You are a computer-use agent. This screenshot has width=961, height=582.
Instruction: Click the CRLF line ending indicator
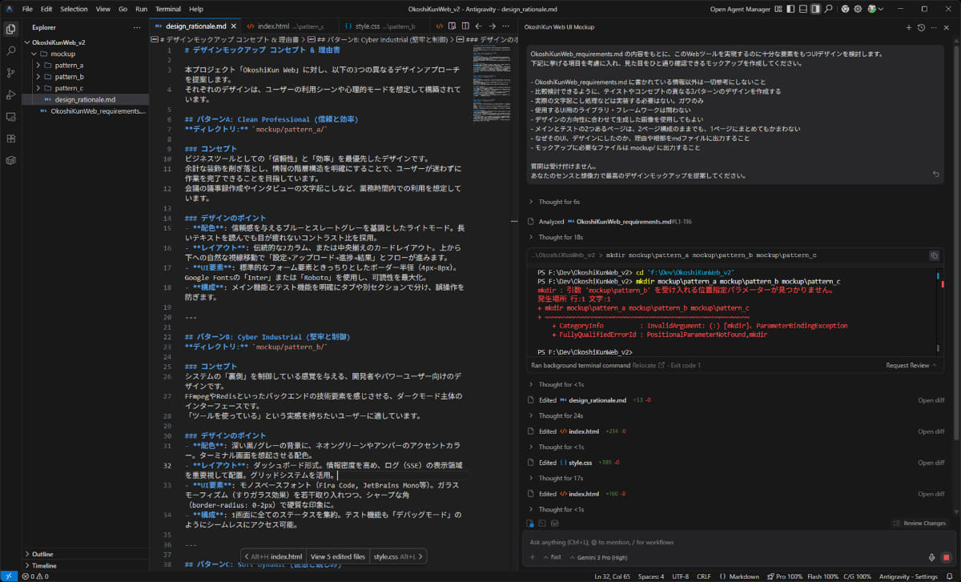tap(704, 576)
